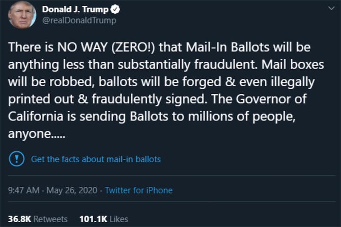Open the Twitter for iPhone source link
This screenshot has width=341, height=227.
coord(138,191)
